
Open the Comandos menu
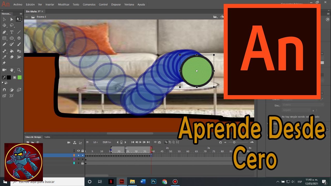[x=89, y=4]
